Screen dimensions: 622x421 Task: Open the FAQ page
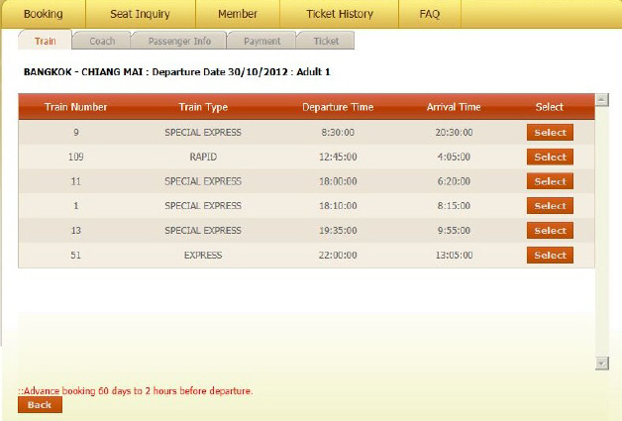point(430,14)
